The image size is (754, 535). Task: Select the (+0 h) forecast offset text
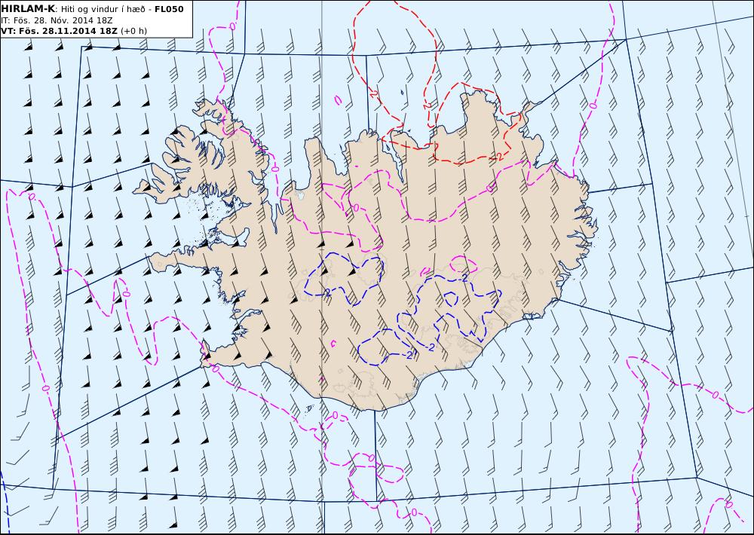(133, 31)
